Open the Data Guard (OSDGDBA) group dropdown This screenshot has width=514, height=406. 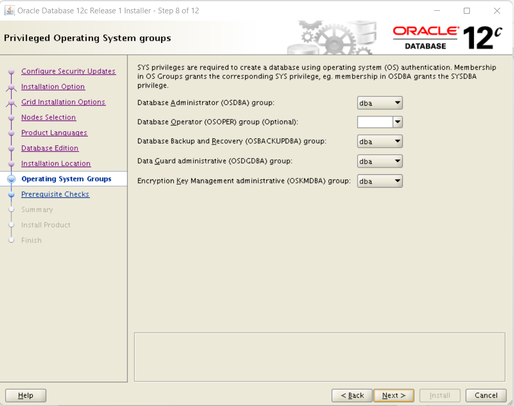[380, 161]
